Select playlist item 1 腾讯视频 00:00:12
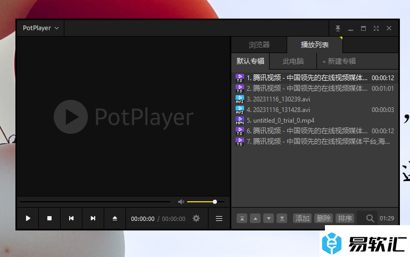This screenshot has height=257, width=410. [x=315, y=78]
